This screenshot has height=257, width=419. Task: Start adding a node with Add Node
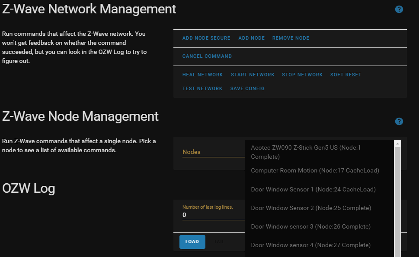pos(252,38)
